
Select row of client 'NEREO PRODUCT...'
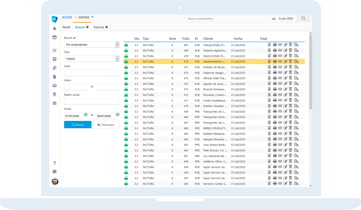[x=214, y=128]
